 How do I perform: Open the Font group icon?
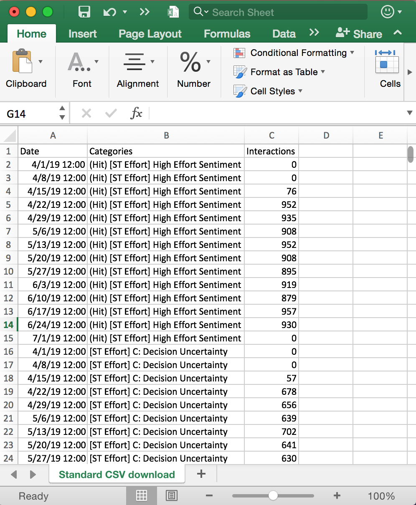(79, 62)
